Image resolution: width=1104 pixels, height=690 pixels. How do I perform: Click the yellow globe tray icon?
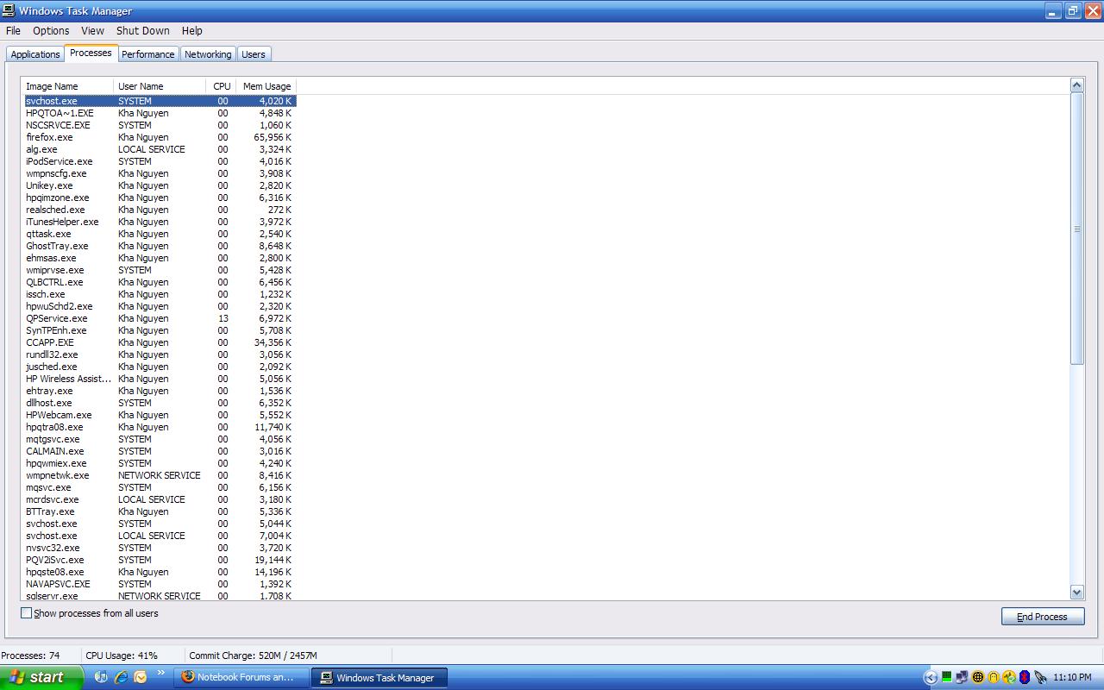coord(978,677)
